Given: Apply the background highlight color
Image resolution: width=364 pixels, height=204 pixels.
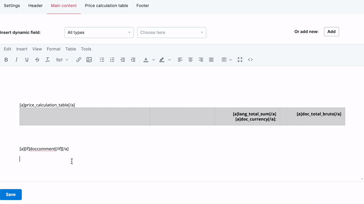Looking at the screenshot, I should (x=162, y=60).
